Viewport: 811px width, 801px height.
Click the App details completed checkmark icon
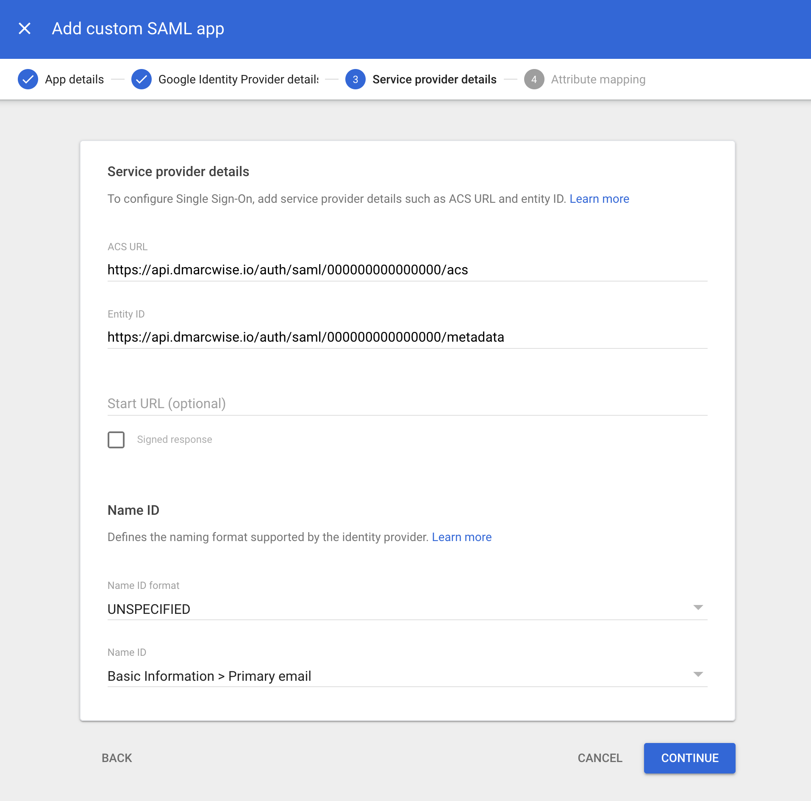28,79
